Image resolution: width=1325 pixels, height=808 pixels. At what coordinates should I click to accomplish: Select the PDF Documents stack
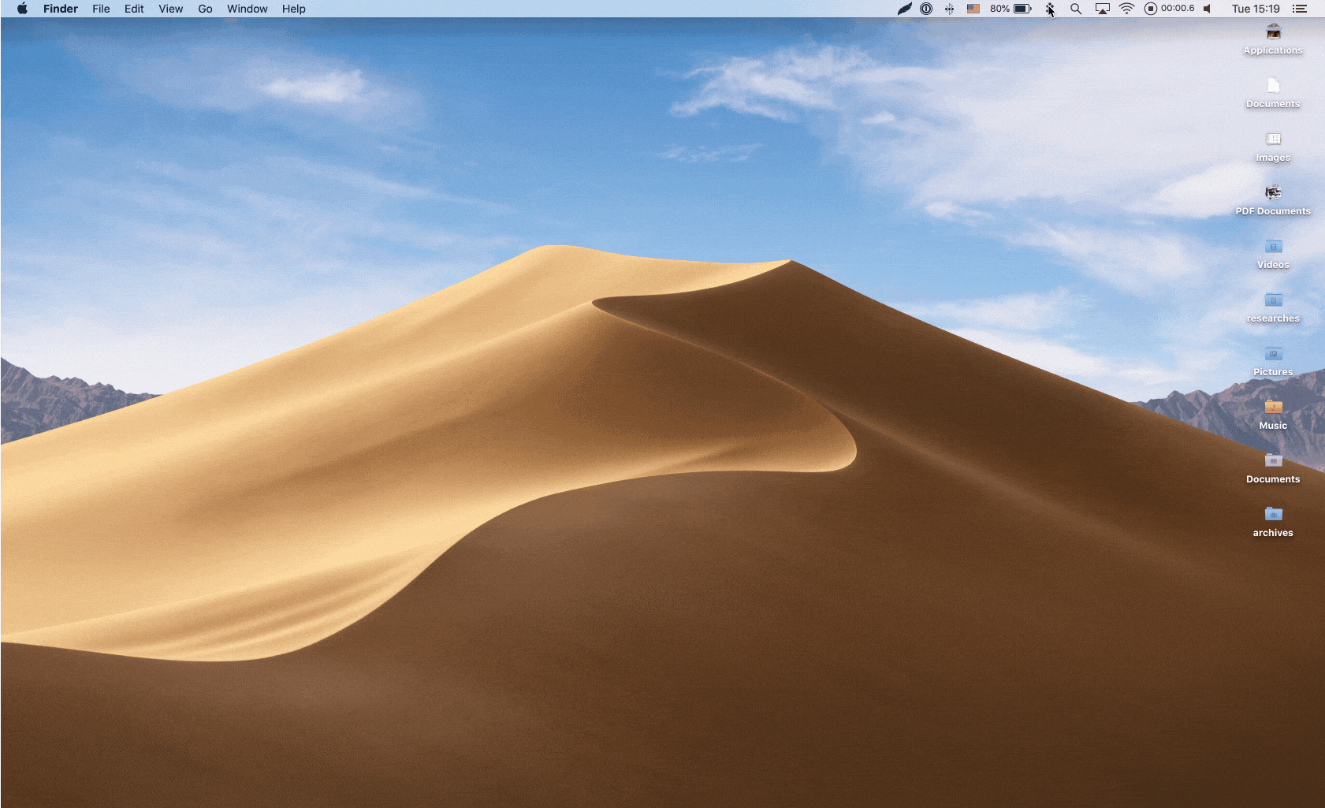1273,201
